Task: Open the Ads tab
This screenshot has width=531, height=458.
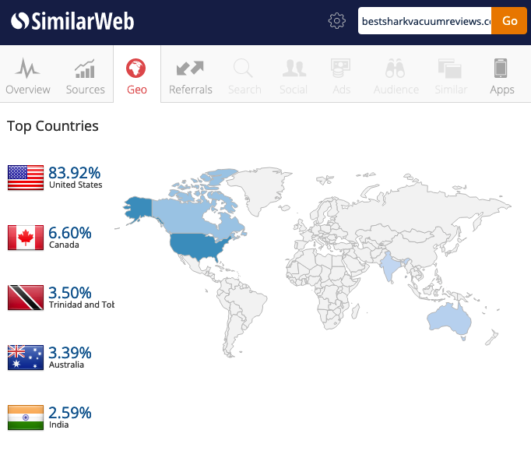Action: pos(341,76)
